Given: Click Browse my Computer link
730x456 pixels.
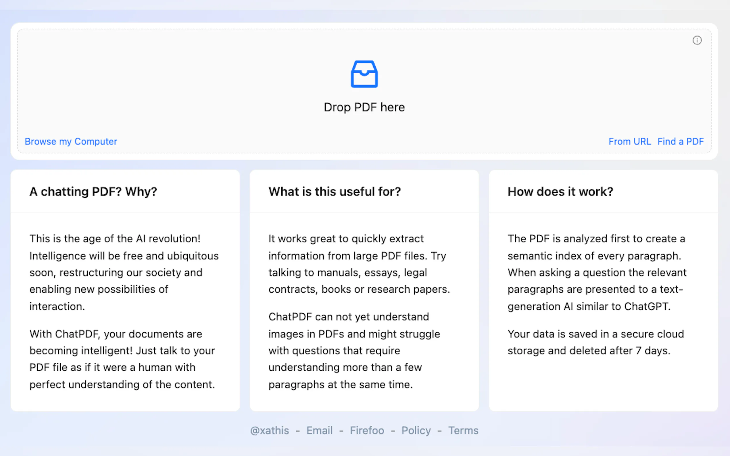Looking at the screenshot, I should 71,142.
